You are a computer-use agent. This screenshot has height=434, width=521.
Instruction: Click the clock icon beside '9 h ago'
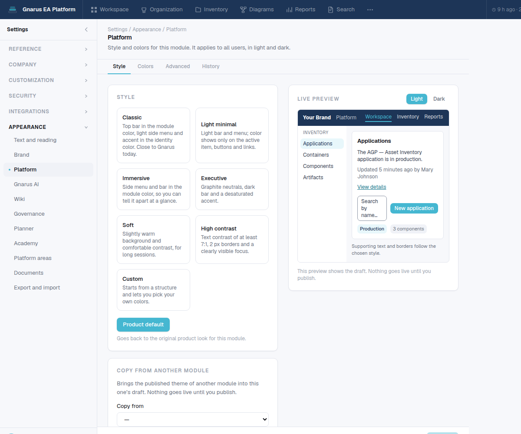click(x=494, y=10)
